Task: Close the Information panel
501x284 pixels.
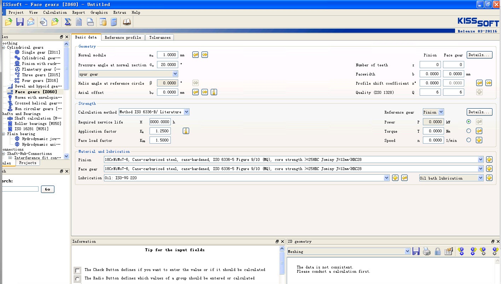Action: pos(282,242)
